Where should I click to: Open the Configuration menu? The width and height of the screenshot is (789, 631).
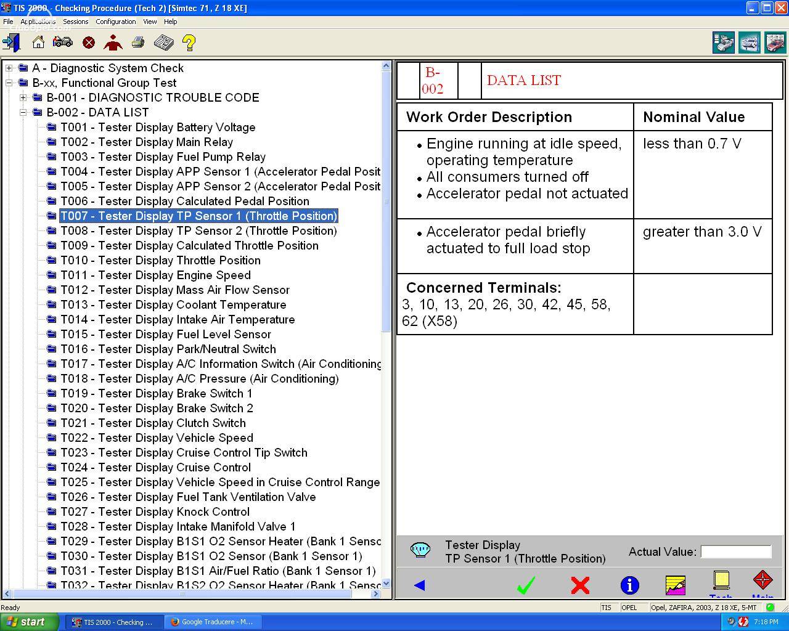116,22
